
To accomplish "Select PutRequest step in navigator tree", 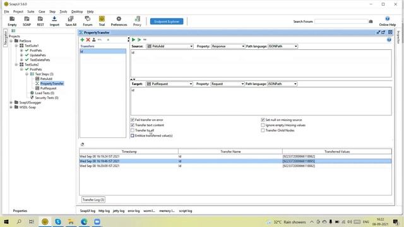I will click(x=48, y=88).
